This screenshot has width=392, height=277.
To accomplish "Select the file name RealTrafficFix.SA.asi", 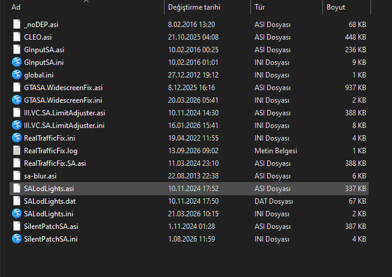I will coord(55,163).
